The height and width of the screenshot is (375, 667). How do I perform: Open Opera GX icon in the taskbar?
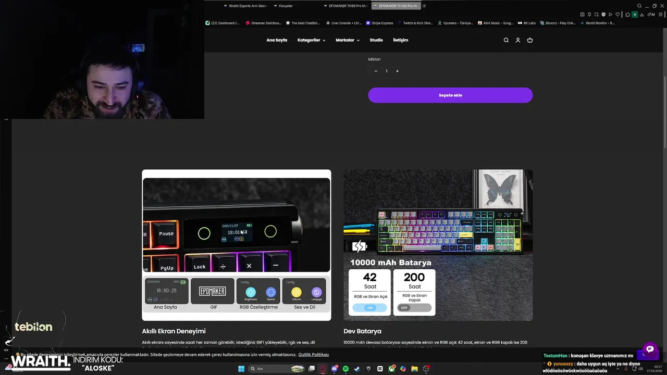323,369
